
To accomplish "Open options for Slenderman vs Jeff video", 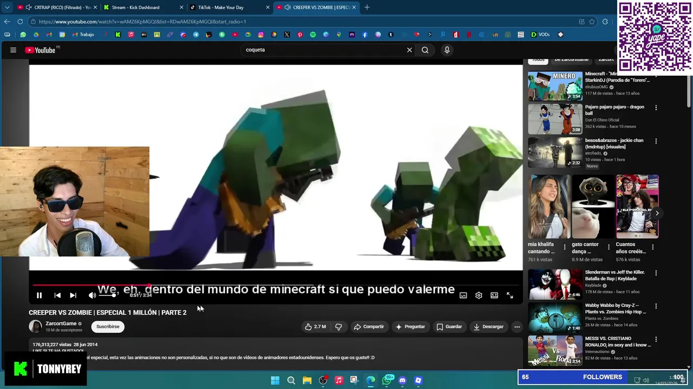I will point(656,273).
